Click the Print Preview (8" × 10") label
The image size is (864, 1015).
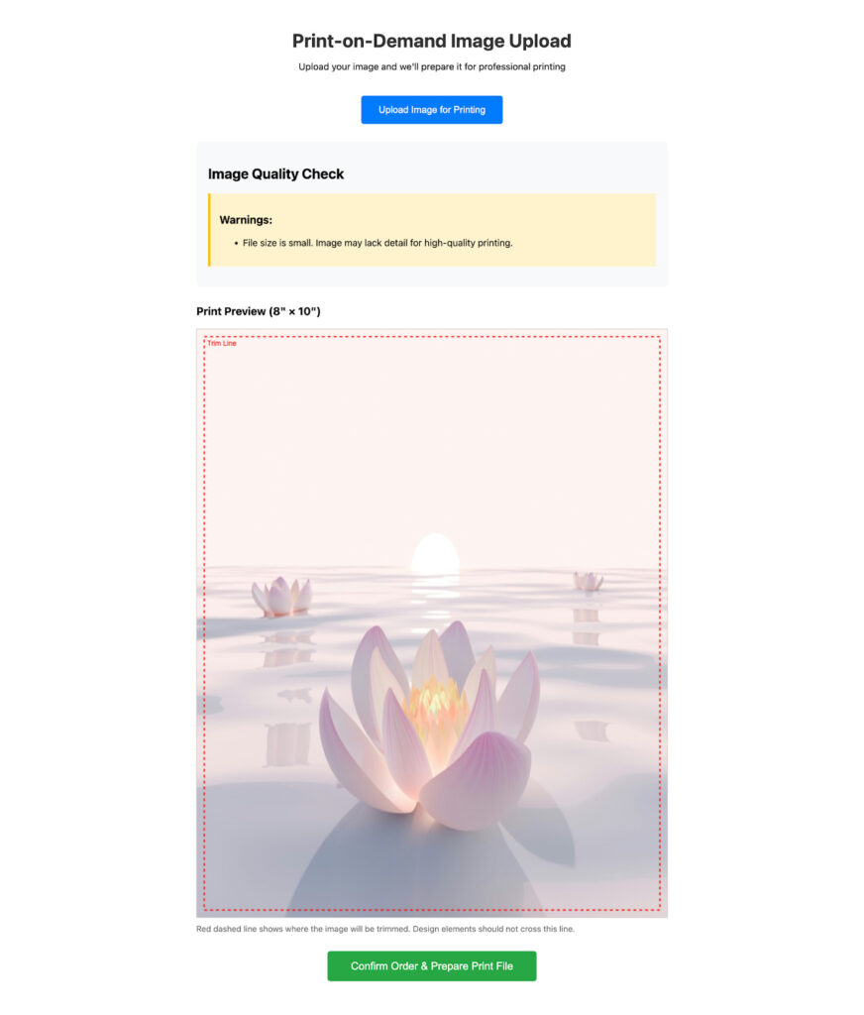[259, 311]
